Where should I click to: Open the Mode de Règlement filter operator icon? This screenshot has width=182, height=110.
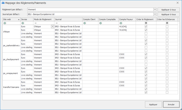(x=35, y=23)
